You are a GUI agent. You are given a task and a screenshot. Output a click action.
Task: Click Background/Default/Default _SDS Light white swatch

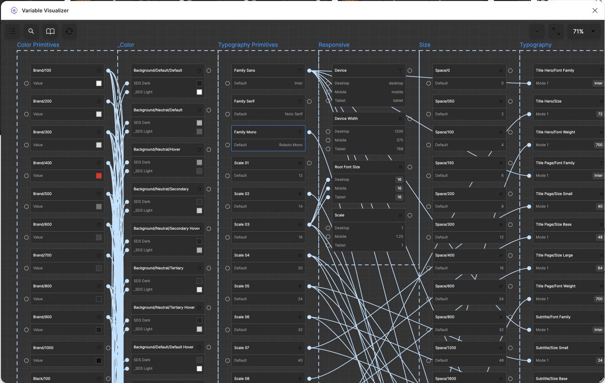(x=199, y=92)
